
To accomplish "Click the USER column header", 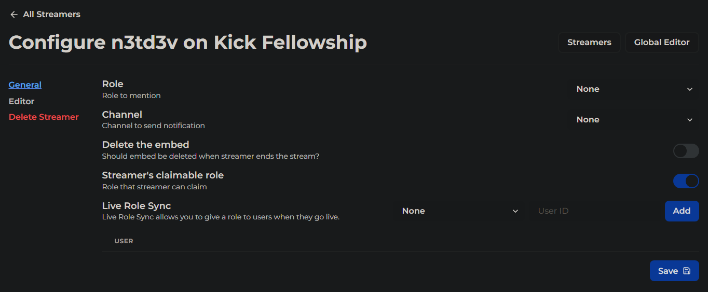I will tap(124, 241).
